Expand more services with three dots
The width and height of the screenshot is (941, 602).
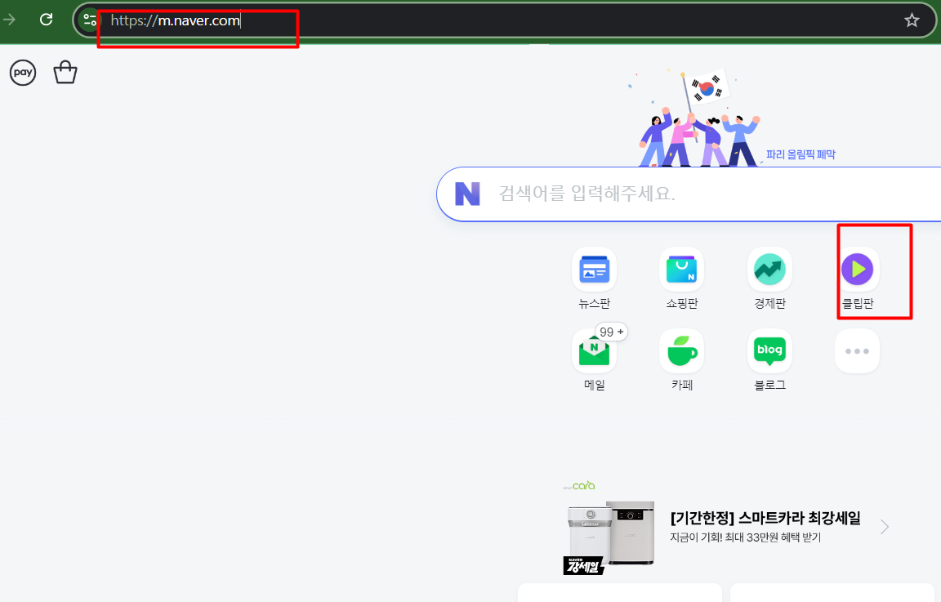point(858,351)
